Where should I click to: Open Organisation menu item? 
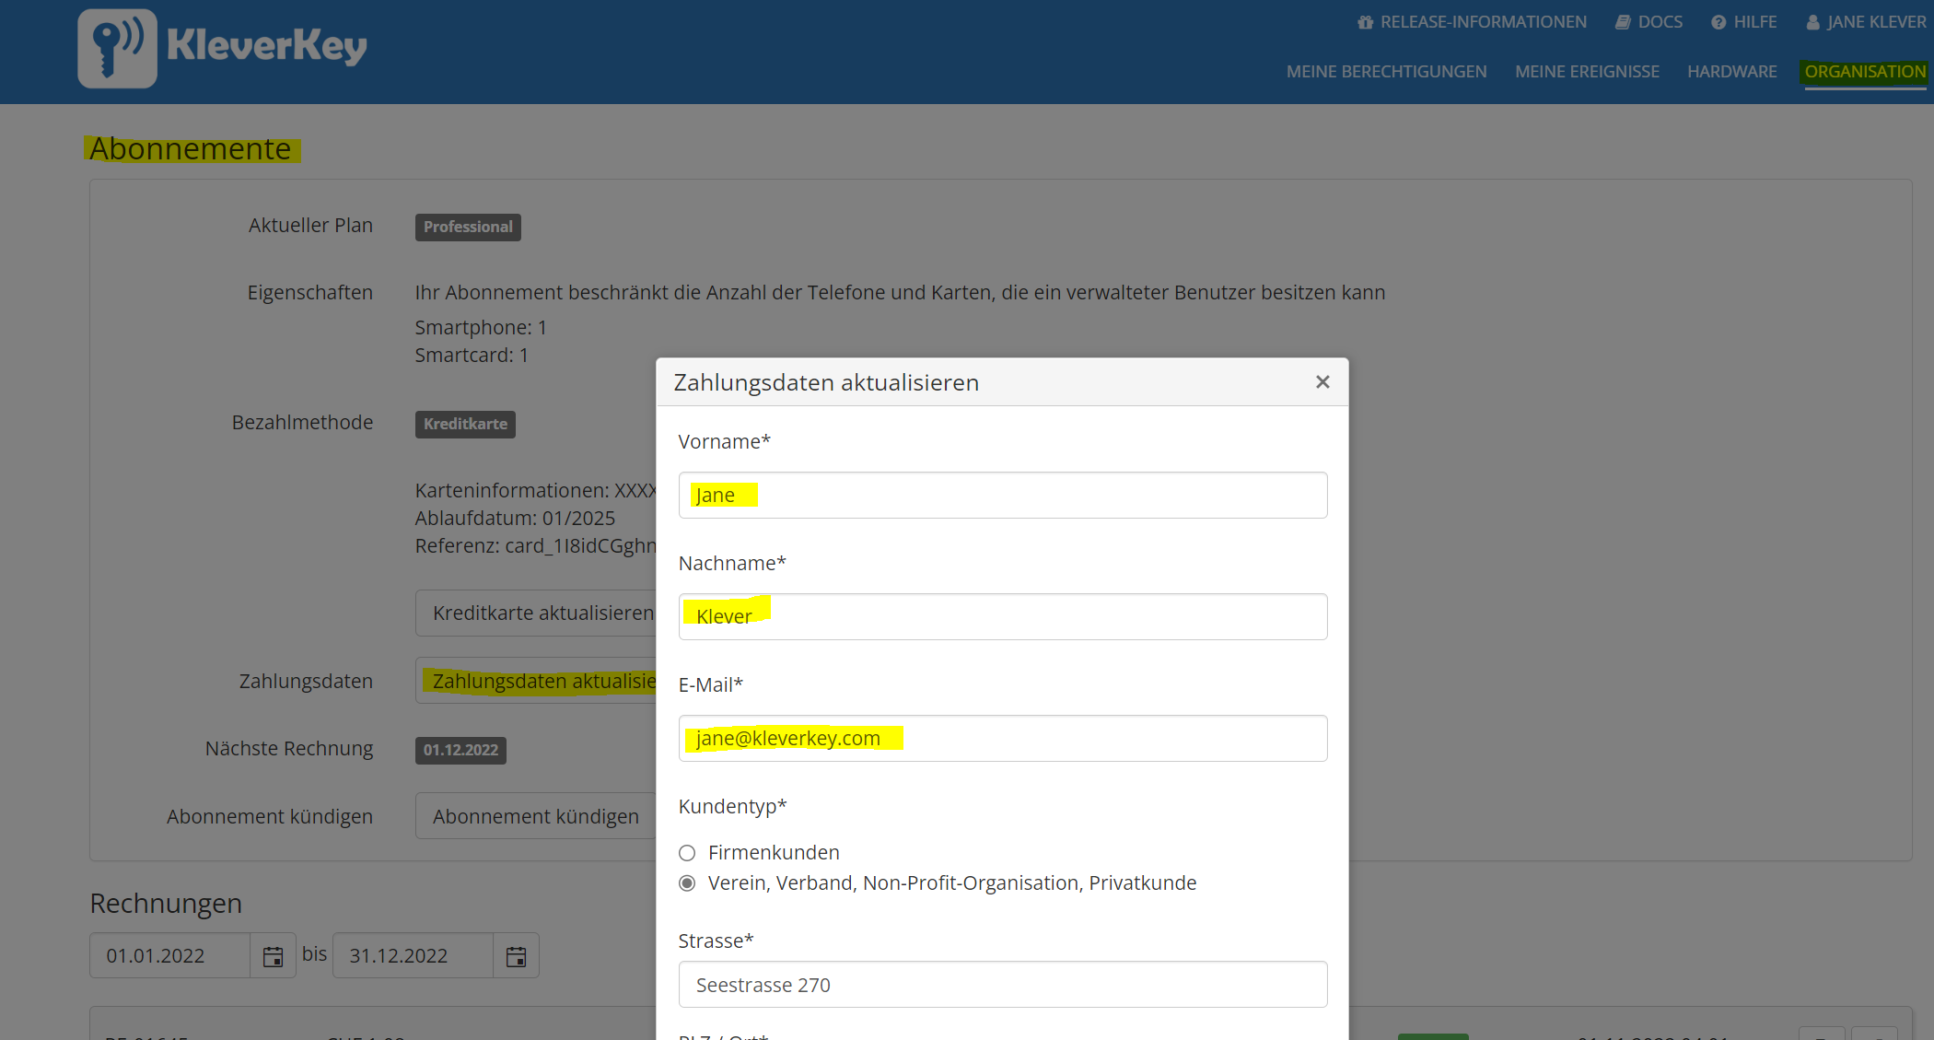1865,72
